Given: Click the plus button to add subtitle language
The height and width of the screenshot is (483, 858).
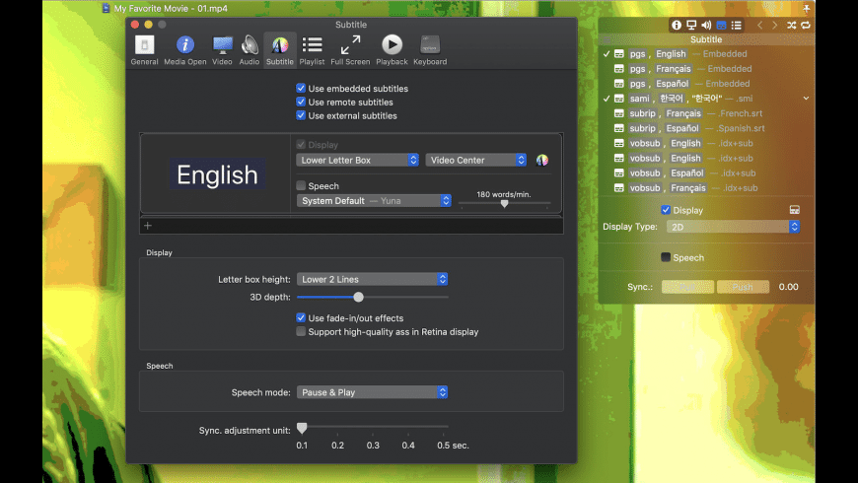Looking at the screenshot, I should 148,226.
